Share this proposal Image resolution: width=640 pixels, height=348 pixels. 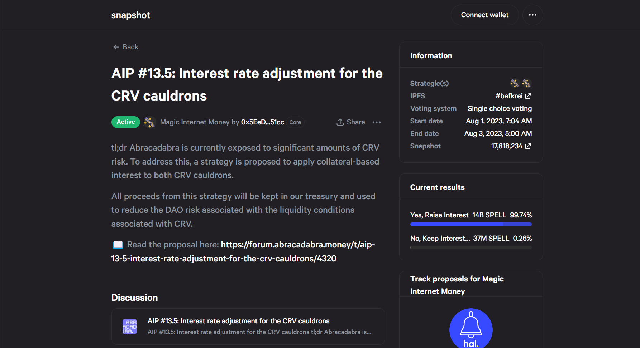[x=351, y=122]
